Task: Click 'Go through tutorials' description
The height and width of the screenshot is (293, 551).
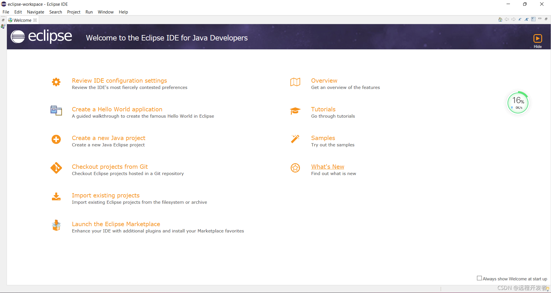Action: tap(333, 116)
